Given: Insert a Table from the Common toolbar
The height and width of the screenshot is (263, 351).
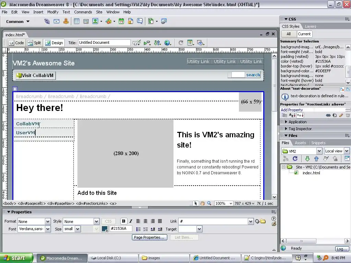Looking at the screenshot, I should coord(76,21).
